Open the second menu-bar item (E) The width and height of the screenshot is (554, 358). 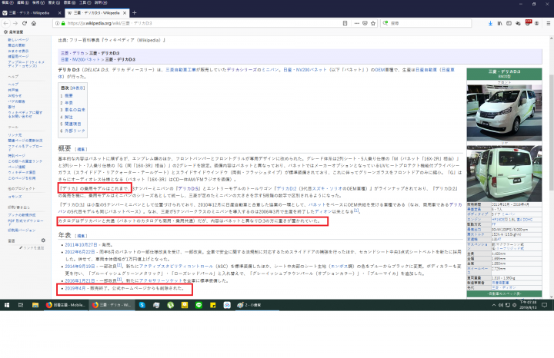coord(22,2)
